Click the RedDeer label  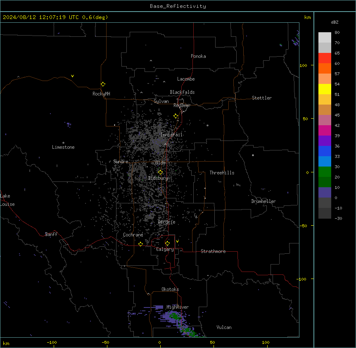point(182,105)
